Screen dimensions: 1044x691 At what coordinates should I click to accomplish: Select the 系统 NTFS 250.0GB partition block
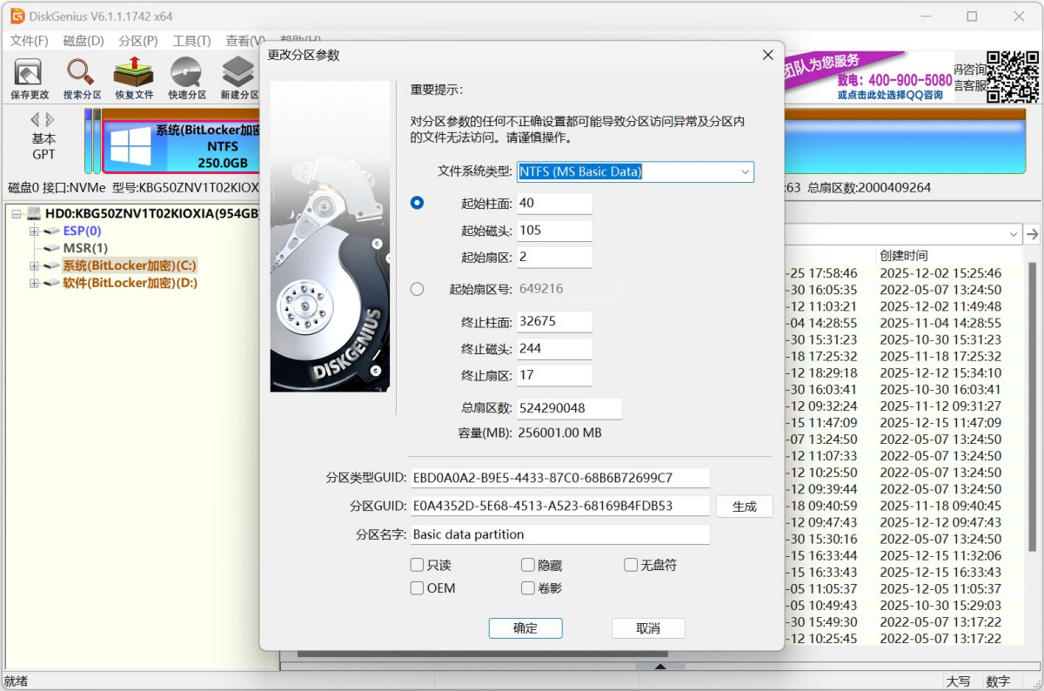tap(181, 146)
